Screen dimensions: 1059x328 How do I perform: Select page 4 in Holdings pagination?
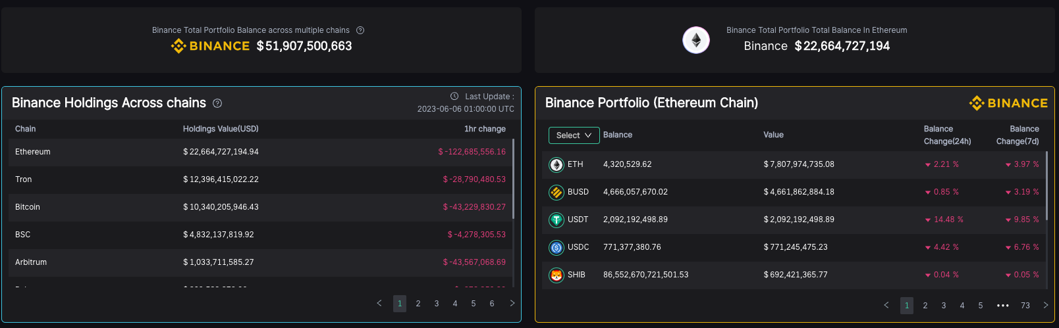(455, 304)
